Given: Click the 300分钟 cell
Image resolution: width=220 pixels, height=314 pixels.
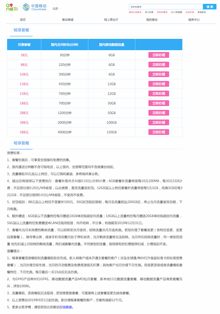Looking at the screenshot, I should click(x=64, y=74).
